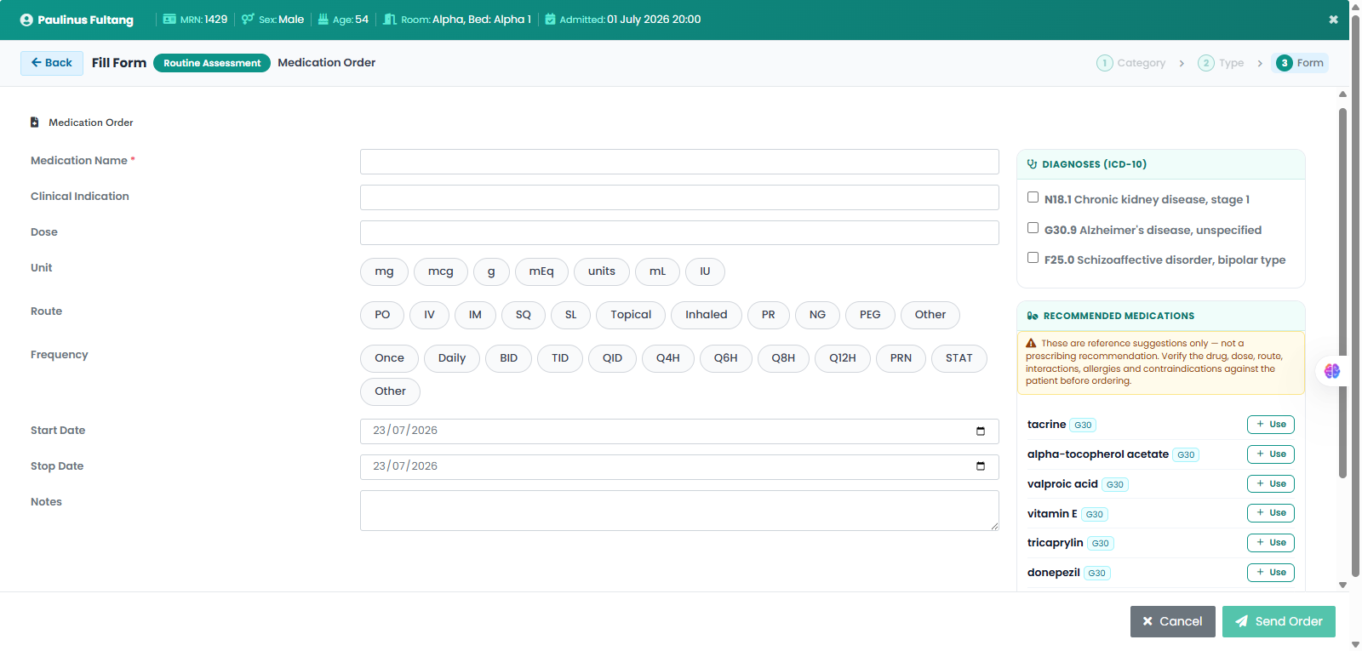This screenshot has height=651, width=1362.
Task: Set frequency to BID
Action: tap(509, 358)
